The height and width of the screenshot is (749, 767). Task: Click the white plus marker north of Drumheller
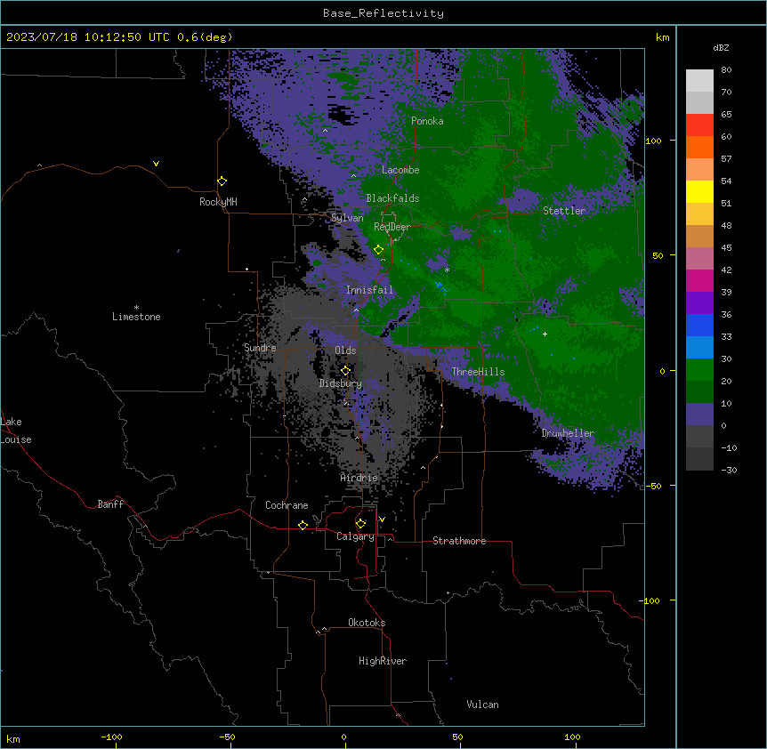[x=545, y=334]
